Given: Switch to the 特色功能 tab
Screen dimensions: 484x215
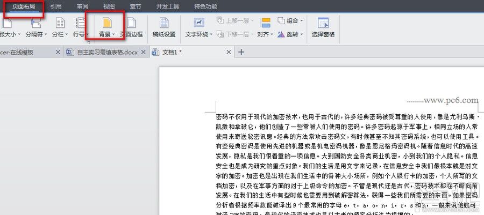Looking at the screenshot, I should (205, 6).
